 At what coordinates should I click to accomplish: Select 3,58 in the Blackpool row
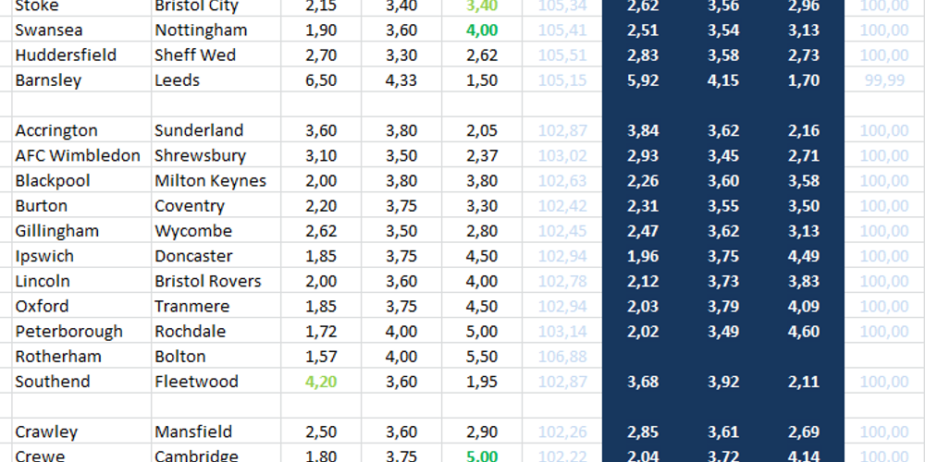[804, 180]
